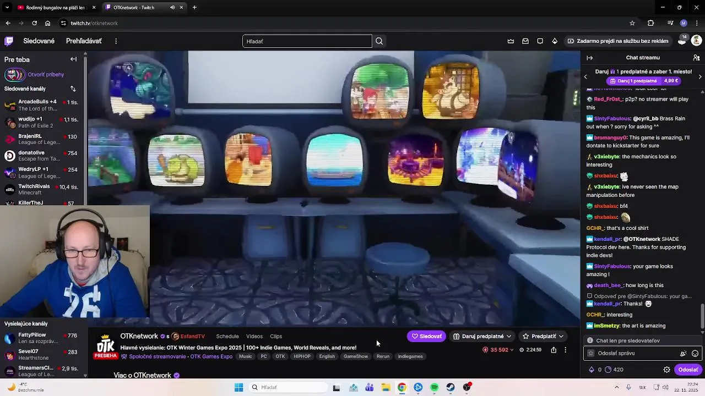
Task: Open the emote picker smiley icon
Action: pos(695,354)
